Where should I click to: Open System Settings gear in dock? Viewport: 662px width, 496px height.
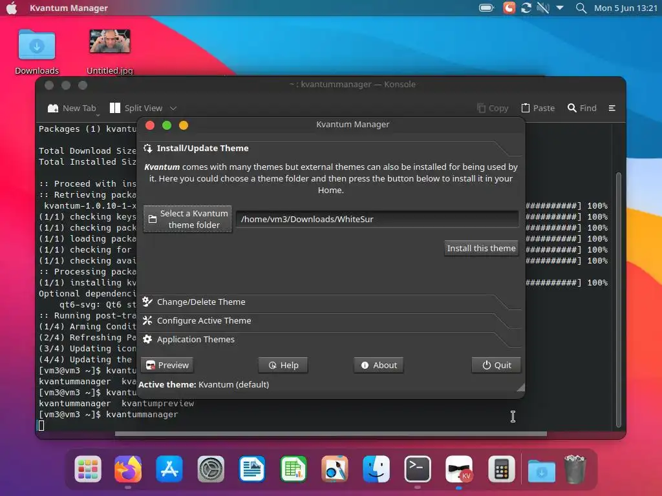(x=211, y=469)
